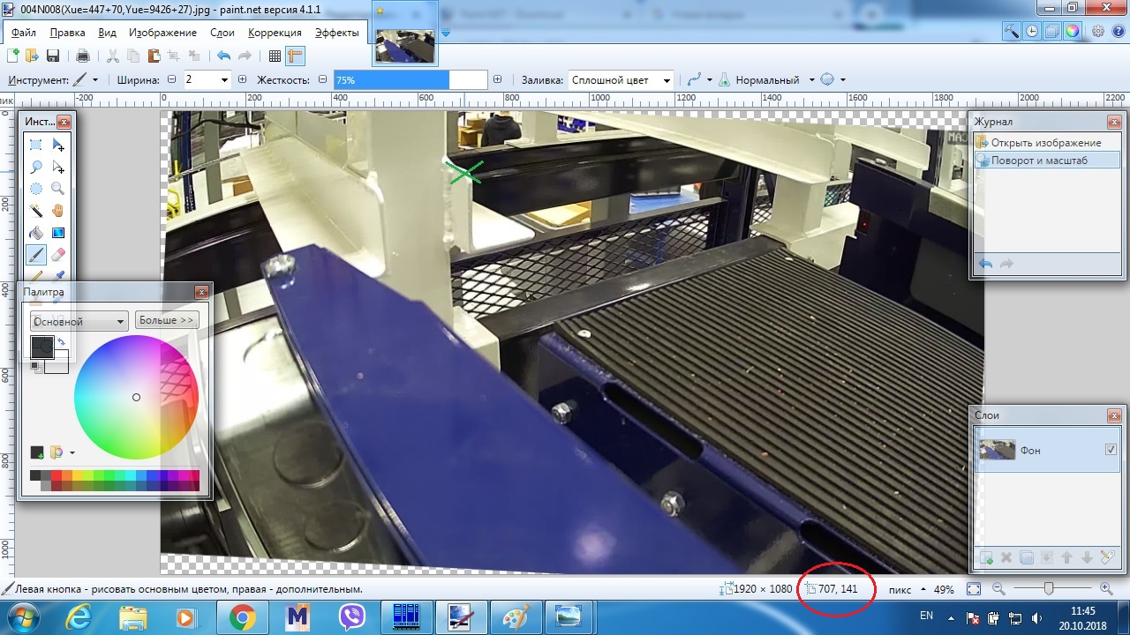Select the Rectangle Select tool
The height and width of the screenshot is (635, 1130).
click(x=36, y=145)
